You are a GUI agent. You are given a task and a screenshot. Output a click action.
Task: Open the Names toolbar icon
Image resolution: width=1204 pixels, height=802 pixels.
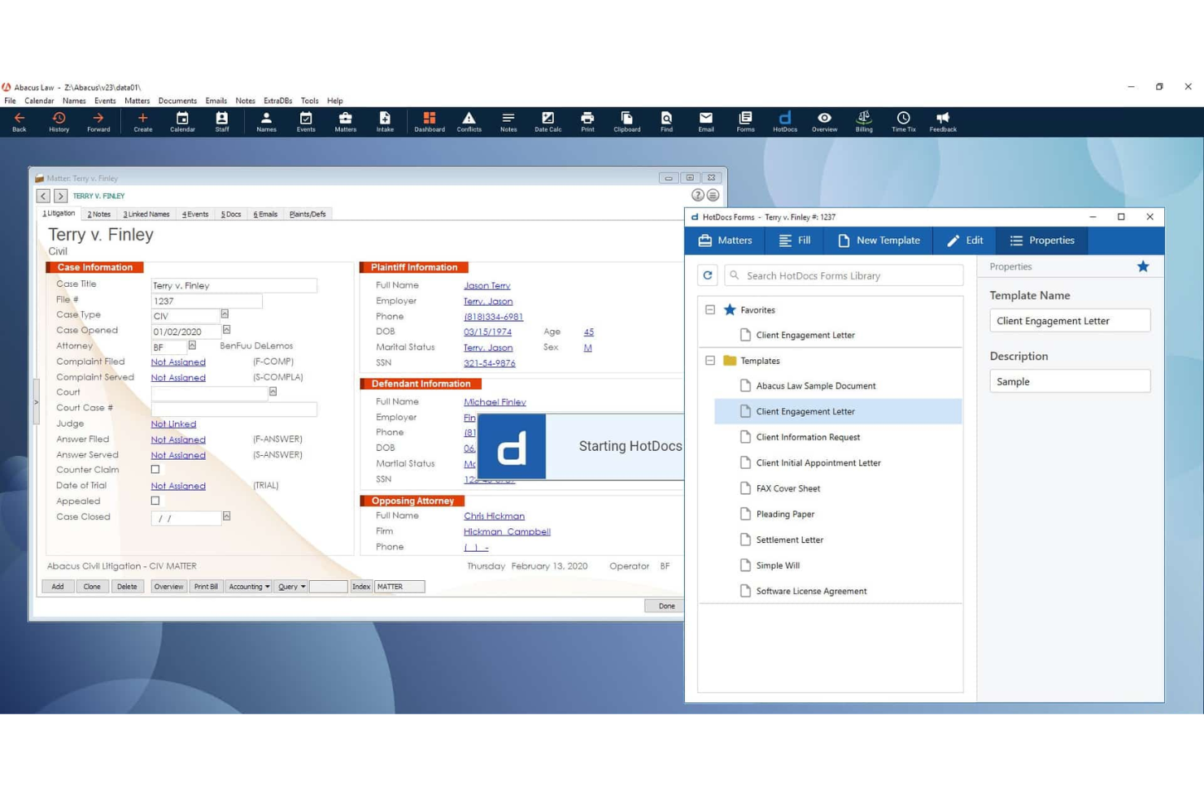266,122
